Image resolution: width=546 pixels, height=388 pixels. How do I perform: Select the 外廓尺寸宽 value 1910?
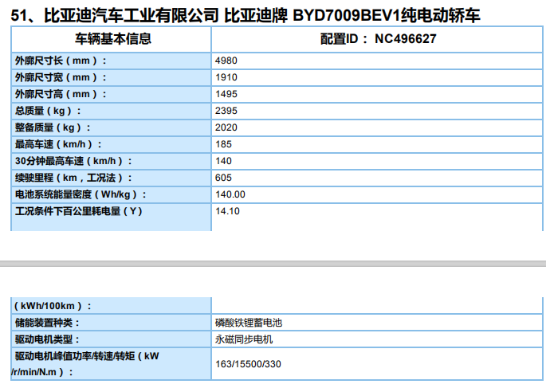pyautogui.click(x=226, y=77)
